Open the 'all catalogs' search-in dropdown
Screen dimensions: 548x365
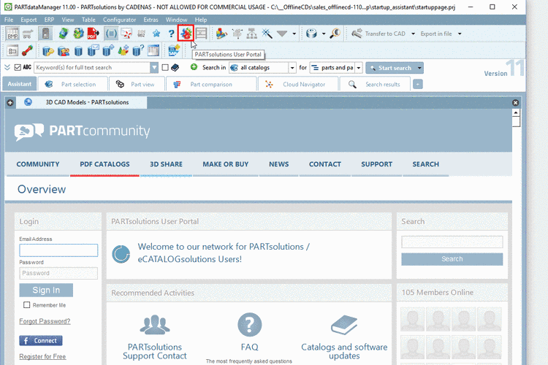[292, 68]
